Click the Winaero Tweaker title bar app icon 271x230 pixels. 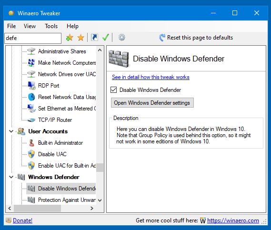(x=11, y=13)
